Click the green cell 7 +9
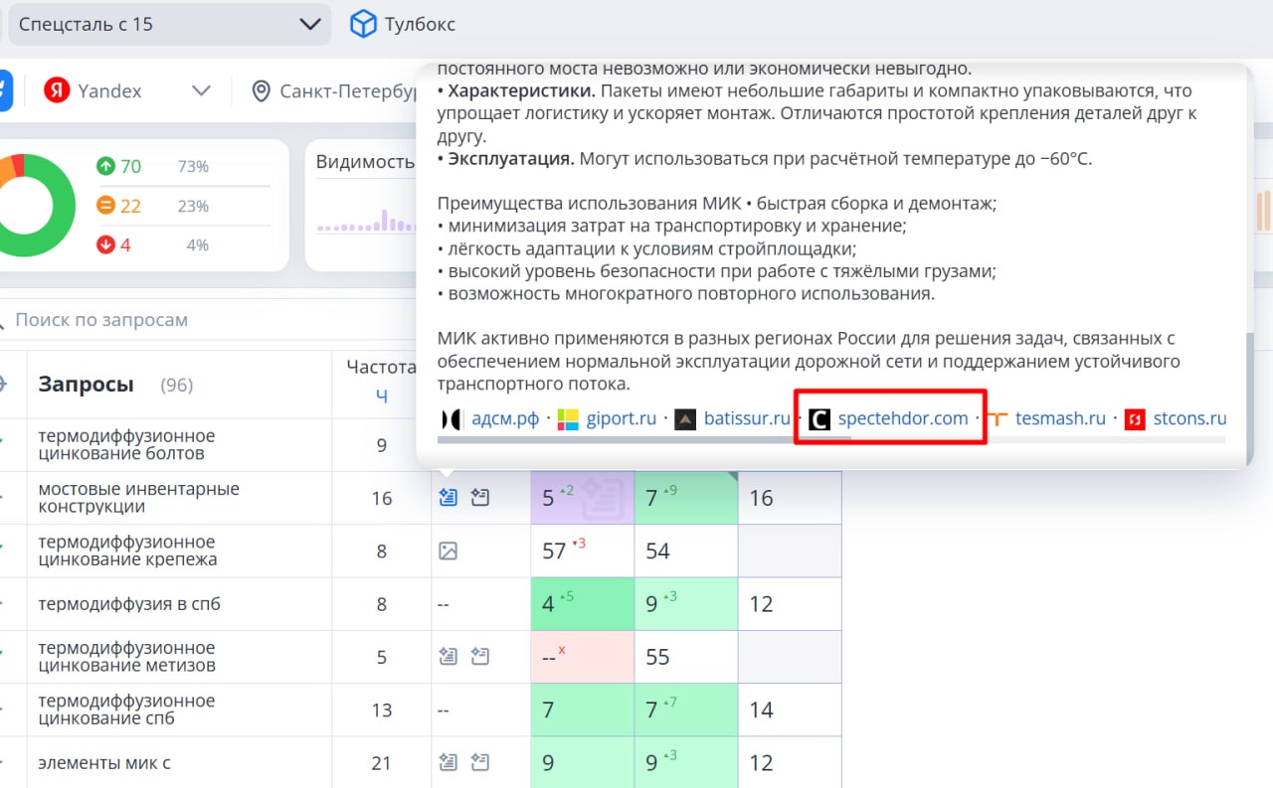 point(686,498)
